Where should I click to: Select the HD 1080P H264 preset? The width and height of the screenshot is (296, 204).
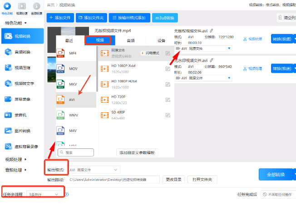pyautogui.click(x=136, y=84)
